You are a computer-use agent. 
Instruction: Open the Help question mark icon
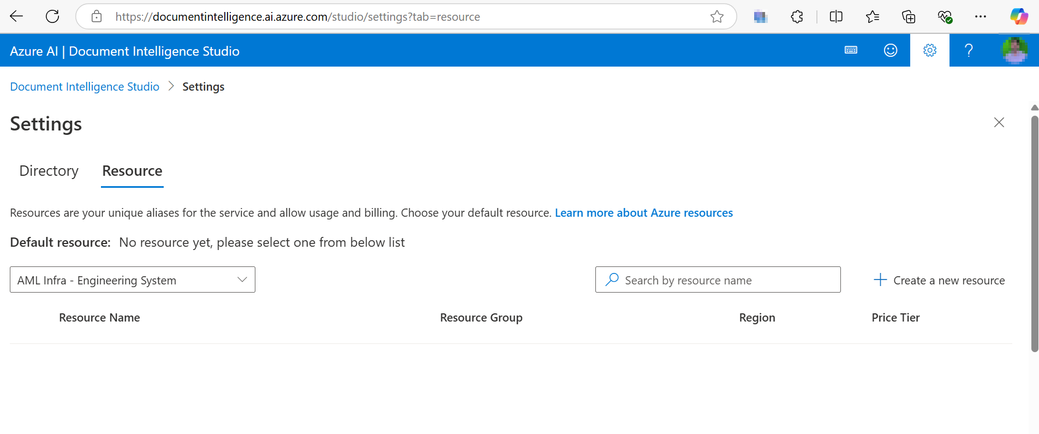pyautogui.click(x=969, y=50)
